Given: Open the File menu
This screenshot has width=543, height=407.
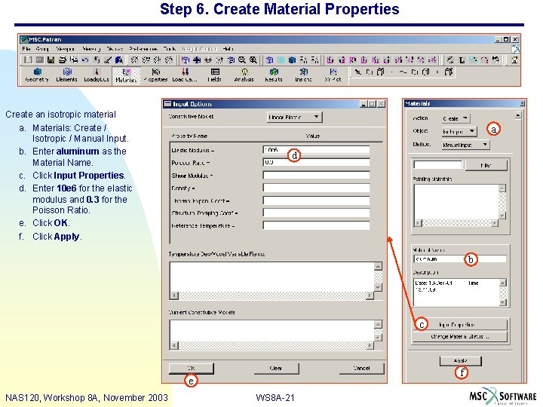Looking at the screenshot, I should pyautogui.click(x=26, y=49).
